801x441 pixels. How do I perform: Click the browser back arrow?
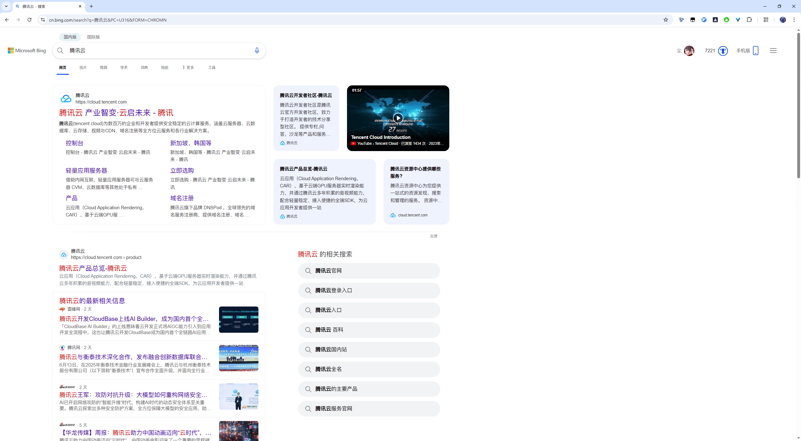point(7,20)
